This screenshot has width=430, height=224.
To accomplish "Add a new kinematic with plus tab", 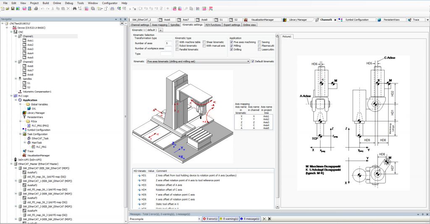I will (160, 30).
